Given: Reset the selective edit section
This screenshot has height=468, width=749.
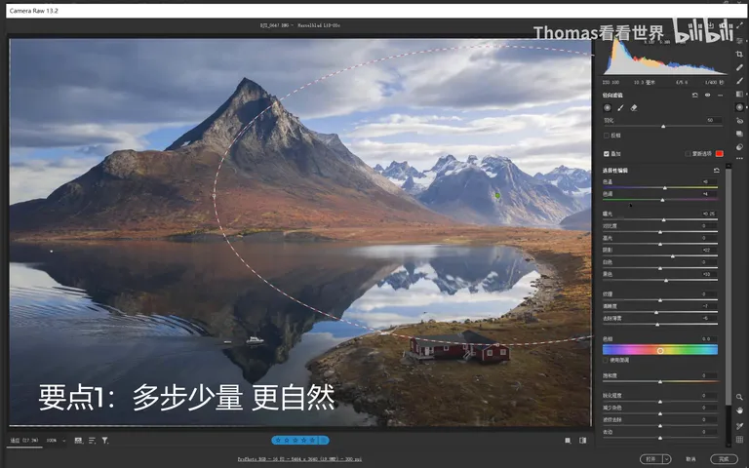Looking at the screenshot, I should (716, 170).
